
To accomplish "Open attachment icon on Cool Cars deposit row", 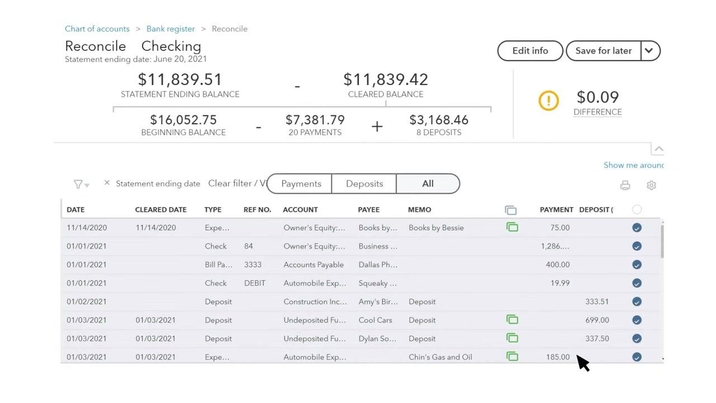I will (512, 320).
